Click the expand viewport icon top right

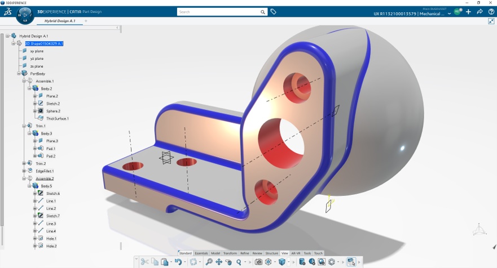click(x=491, y=21)
